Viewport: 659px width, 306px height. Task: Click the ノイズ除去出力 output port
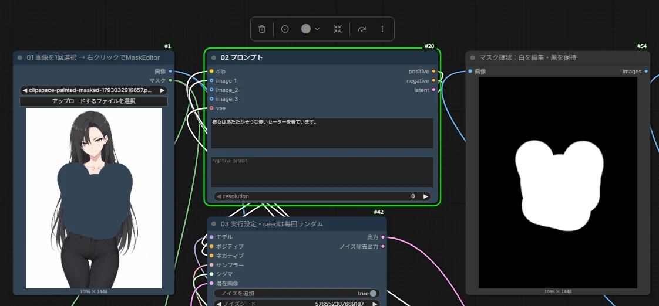click(382, 246)
